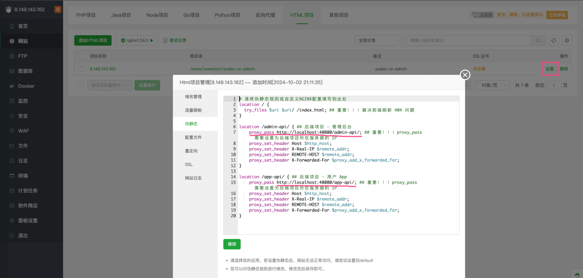Switch to the Python项目 tab

[227, 15]
